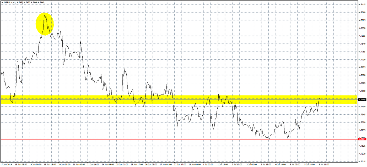Click the 4.8115 top price scale label

point(363,4)
